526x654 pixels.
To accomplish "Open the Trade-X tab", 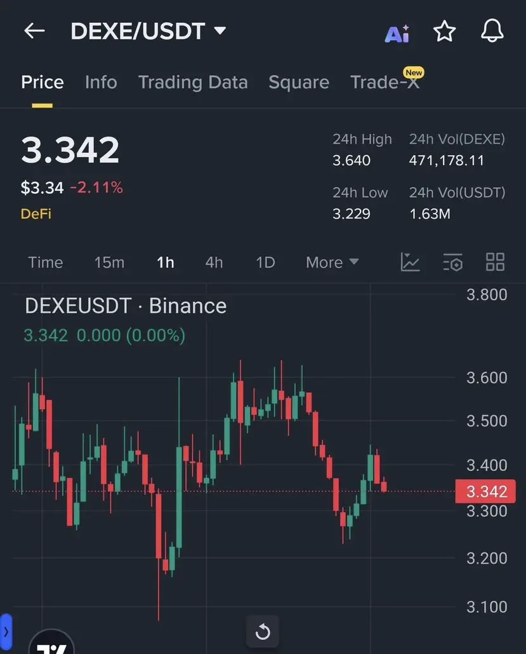I will [385, 82].
